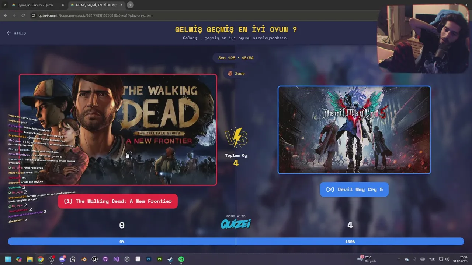This screenshot has width=472, height=265.
Task: Click the Devil May Cry vote count 4
Action: coord(350,225)
